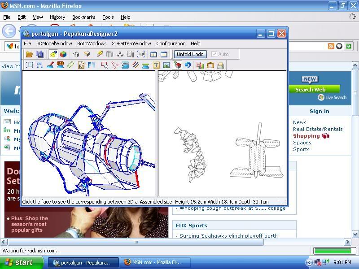Select the text 'T' tool icon
The width and height of the screenshot is (359, 269).
[156, 65]
